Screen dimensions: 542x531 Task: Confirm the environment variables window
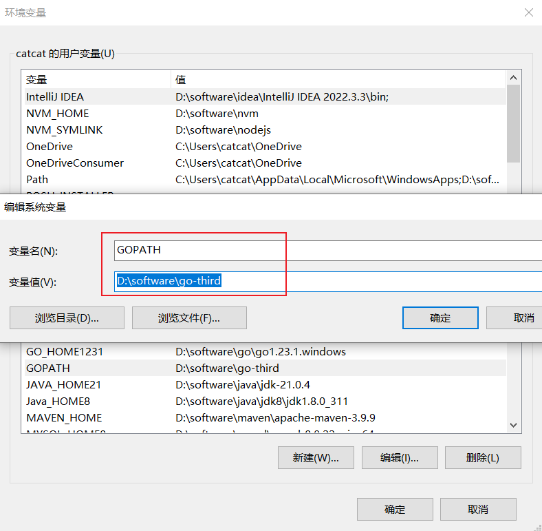point(395,510)
